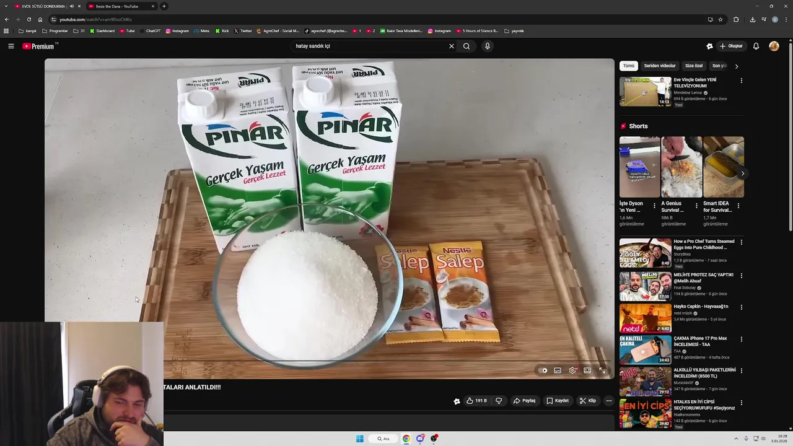Open JIGGLY steamed eggs video thumbnail
The height and width of the screenshot is (446, 793).
point(645,253)
